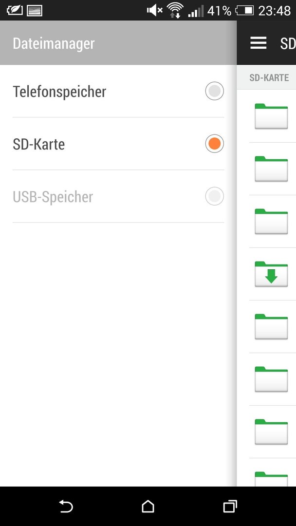Image resolution: width=296 pixels, height=526 pixels.
Task: Choose the greyed USB-Speicher entry
Action: (118, 196)
